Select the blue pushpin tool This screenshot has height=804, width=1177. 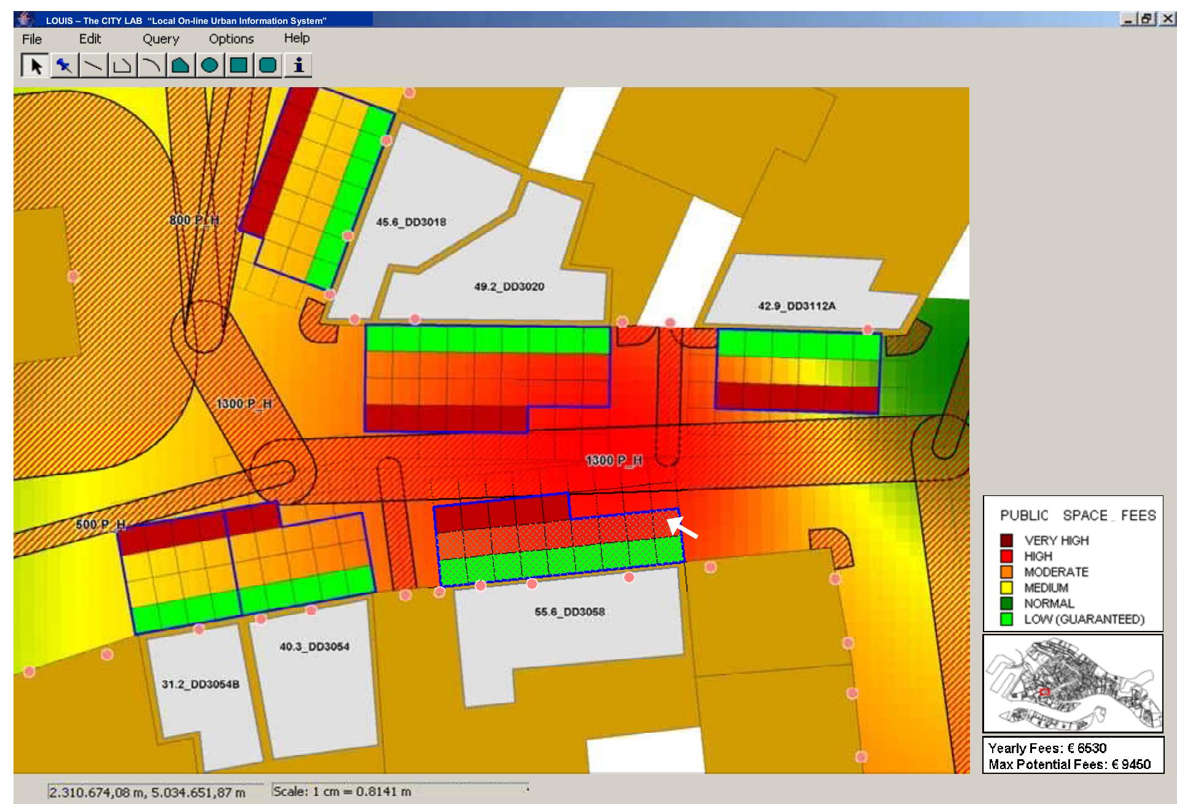(63, 65)
